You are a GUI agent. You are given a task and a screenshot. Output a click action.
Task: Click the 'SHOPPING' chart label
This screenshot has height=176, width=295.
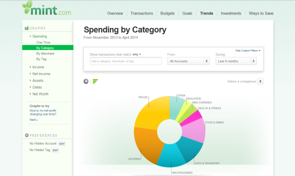[134, 159]
